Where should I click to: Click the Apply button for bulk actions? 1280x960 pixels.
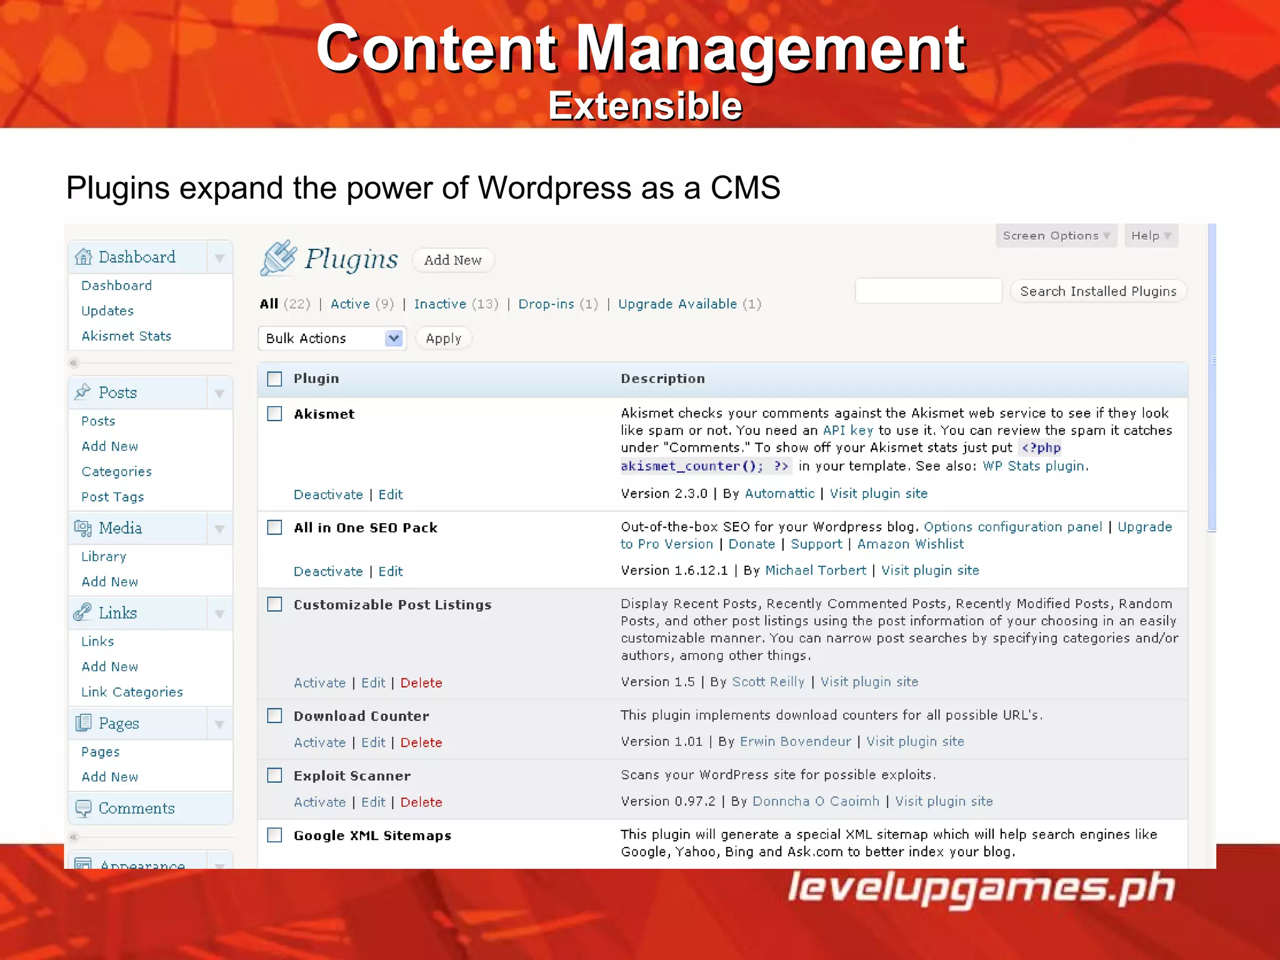click(443, 338)
